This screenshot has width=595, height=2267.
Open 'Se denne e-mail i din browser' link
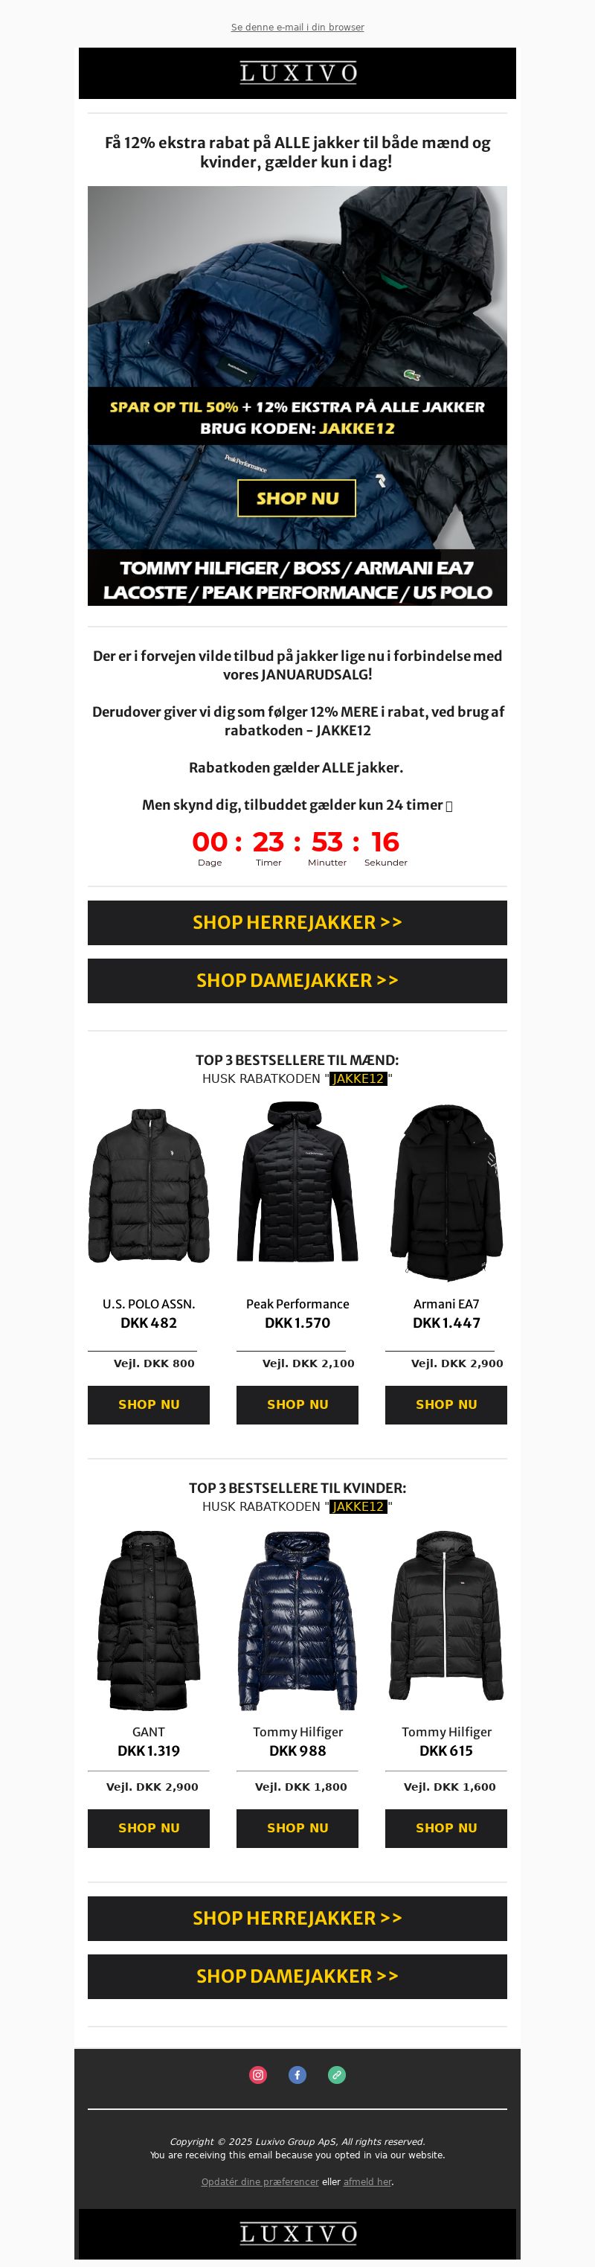pyautogui.click(x=297, y=28)
